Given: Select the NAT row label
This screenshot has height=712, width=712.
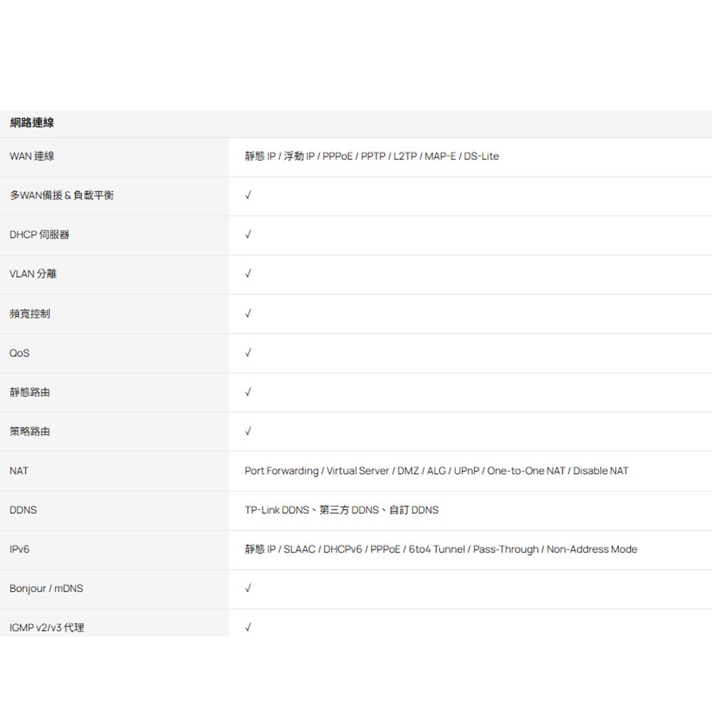Looking at the screenshot, I should [x=19, y=471].
